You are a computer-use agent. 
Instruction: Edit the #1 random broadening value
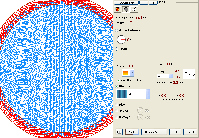tap(164, 96)
